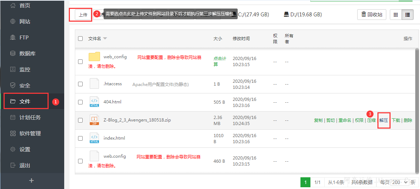Open the D:/ drive

[x=303, y=15]
